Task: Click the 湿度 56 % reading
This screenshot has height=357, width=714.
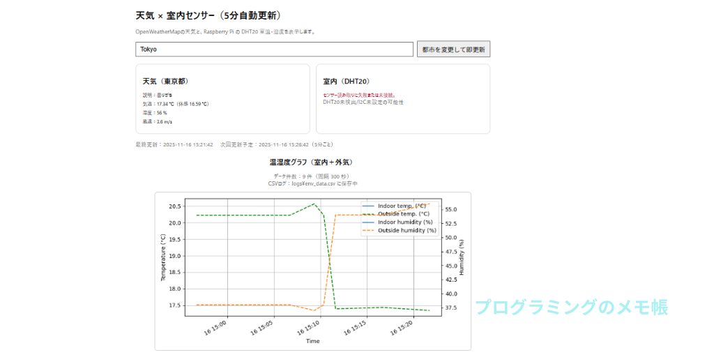Action: click(x=155, y=112)
